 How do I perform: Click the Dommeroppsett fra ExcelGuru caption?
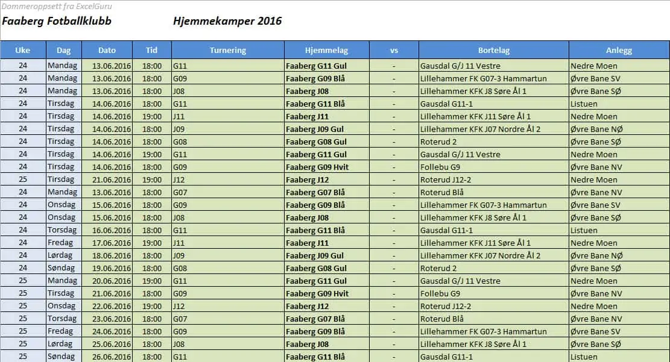(57, 7)
